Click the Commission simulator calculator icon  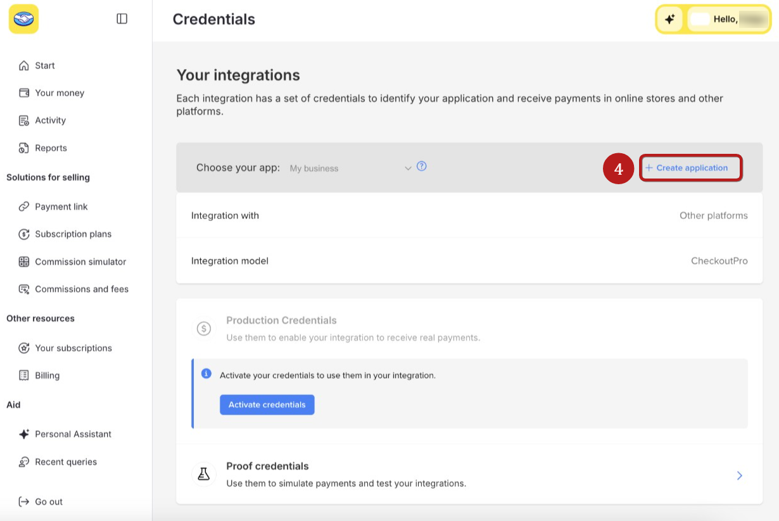point(24,261)
